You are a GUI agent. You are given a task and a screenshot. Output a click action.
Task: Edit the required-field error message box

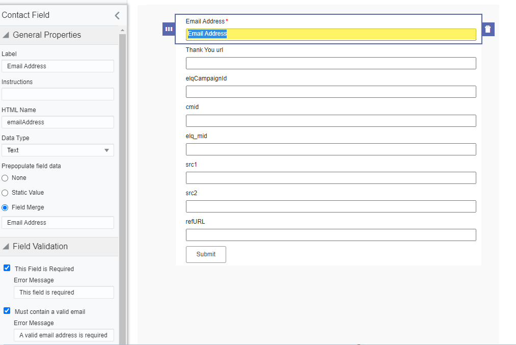pos(64,293)
